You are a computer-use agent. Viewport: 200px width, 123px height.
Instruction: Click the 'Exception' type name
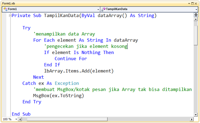(67, 83)
